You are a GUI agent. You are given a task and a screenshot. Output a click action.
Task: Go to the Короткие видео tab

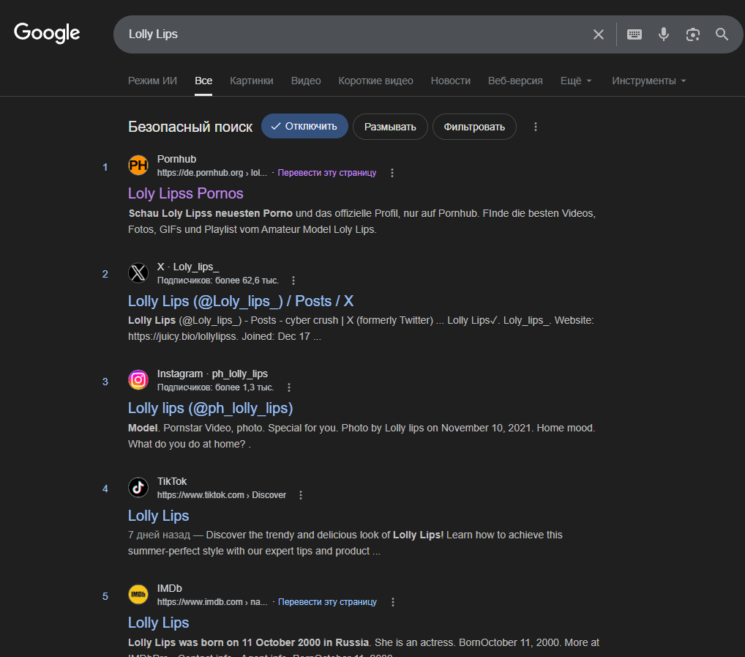376,81
